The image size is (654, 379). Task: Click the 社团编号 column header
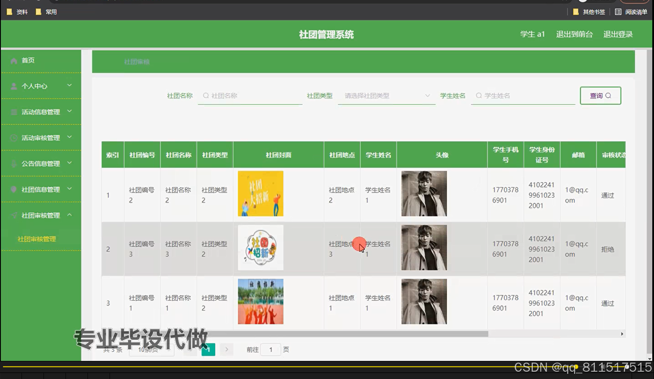142,155
